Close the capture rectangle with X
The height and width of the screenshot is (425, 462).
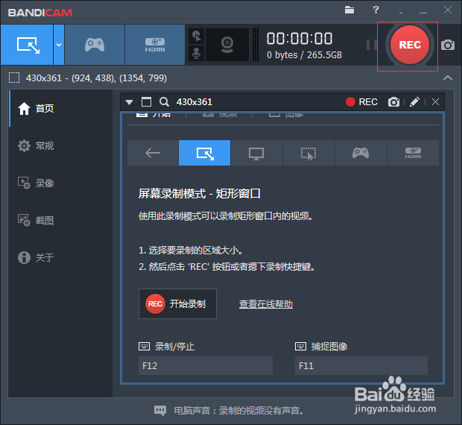tap(435, 102)
